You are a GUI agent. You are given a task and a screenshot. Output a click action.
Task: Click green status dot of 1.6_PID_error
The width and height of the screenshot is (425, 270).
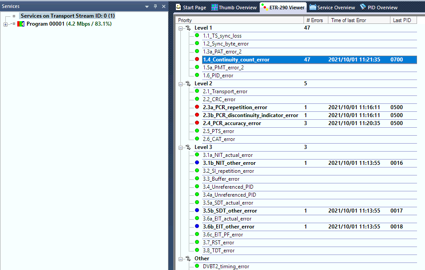point(197,75)
